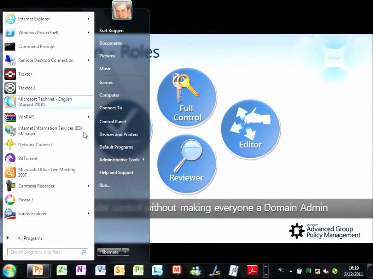Expand the Sunny Explorer jump list arrow
The height and width of the screenshot is (279, 373).
click(x=89, y=214)
